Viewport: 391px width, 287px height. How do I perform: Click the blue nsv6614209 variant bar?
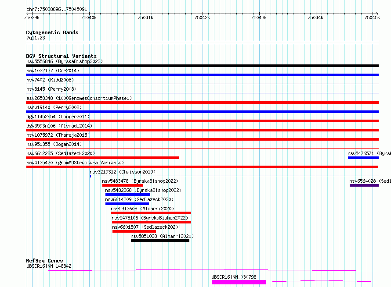click(127, 204)
